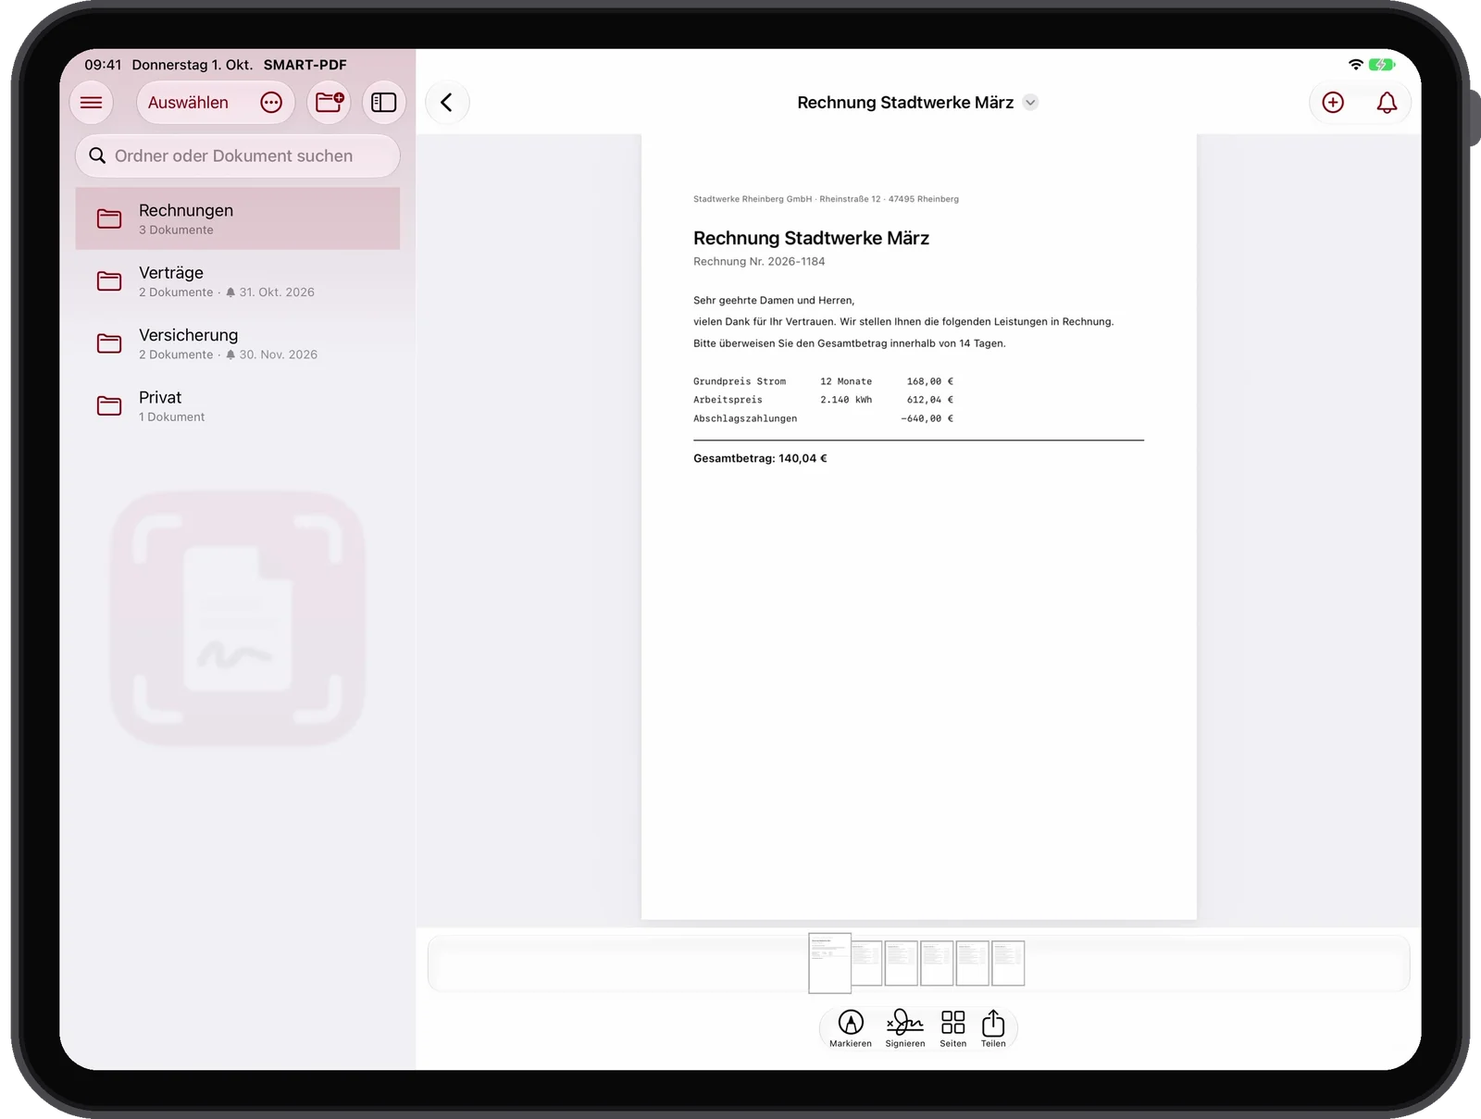Jump to the fifth page thumbnail
1481x1119 pixels.
973,964
